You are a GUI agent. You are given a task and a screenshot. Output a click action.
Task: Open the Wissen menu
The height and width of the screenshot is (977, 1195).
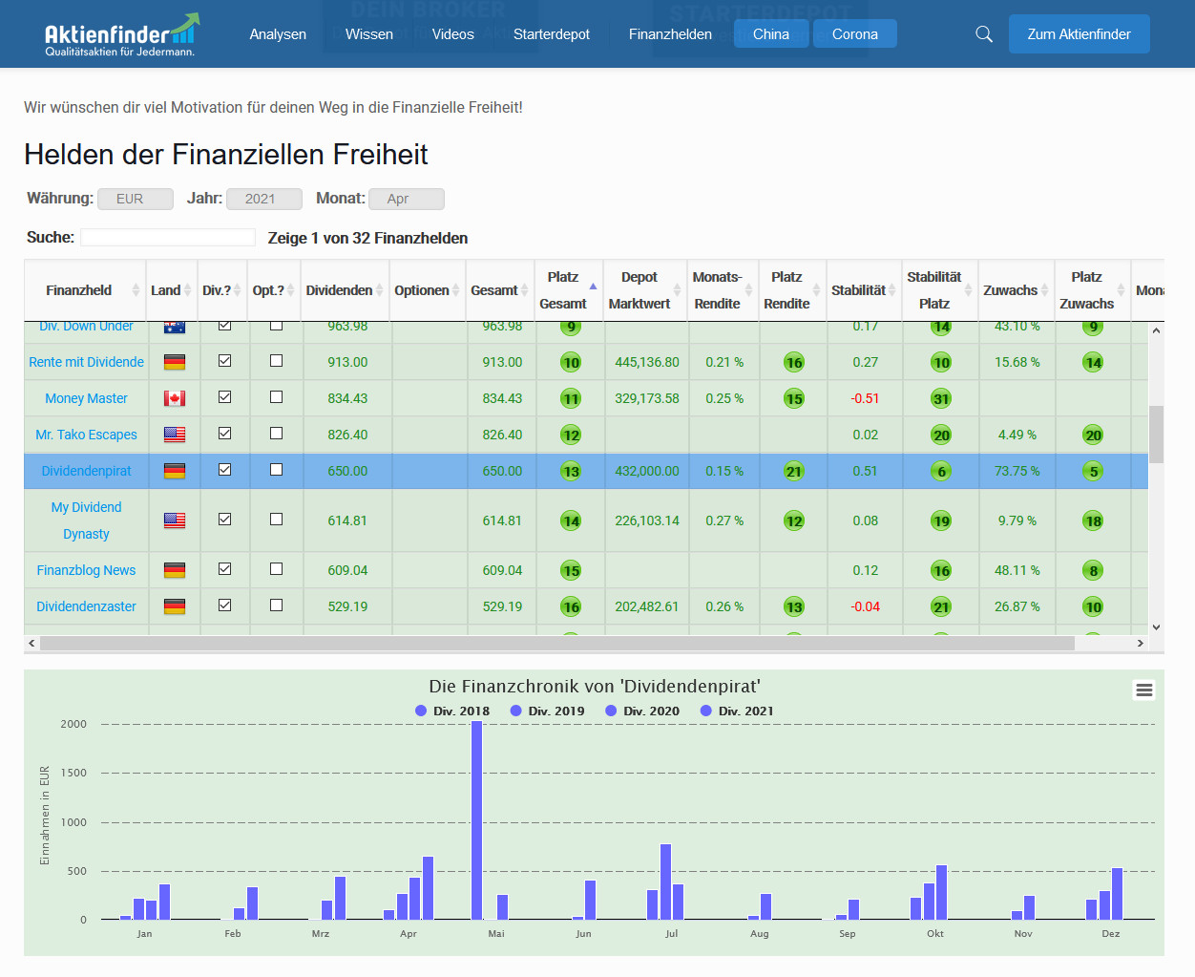pyautogui.click(x=369, y=34)
